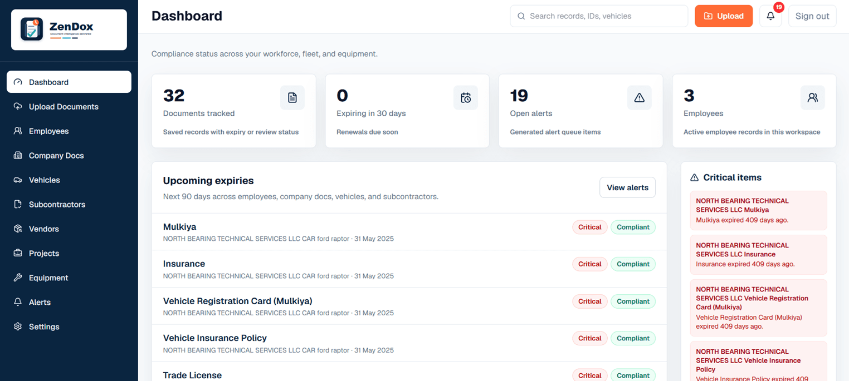
Task: Open critical item 'Mulkiya expired 409 days ago'
Action: (758, 210)
